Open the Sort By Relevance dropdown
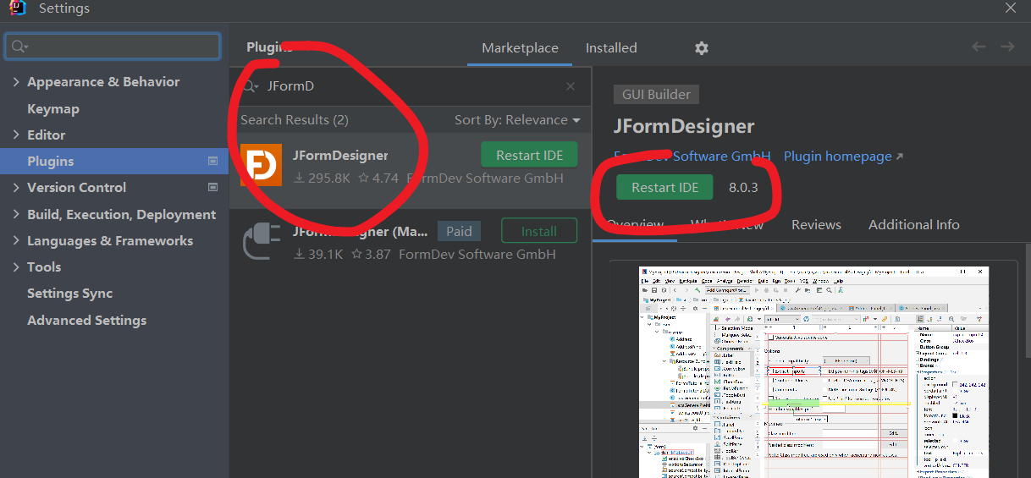This screenshot has height=478, width=1031. click(517, 120)
